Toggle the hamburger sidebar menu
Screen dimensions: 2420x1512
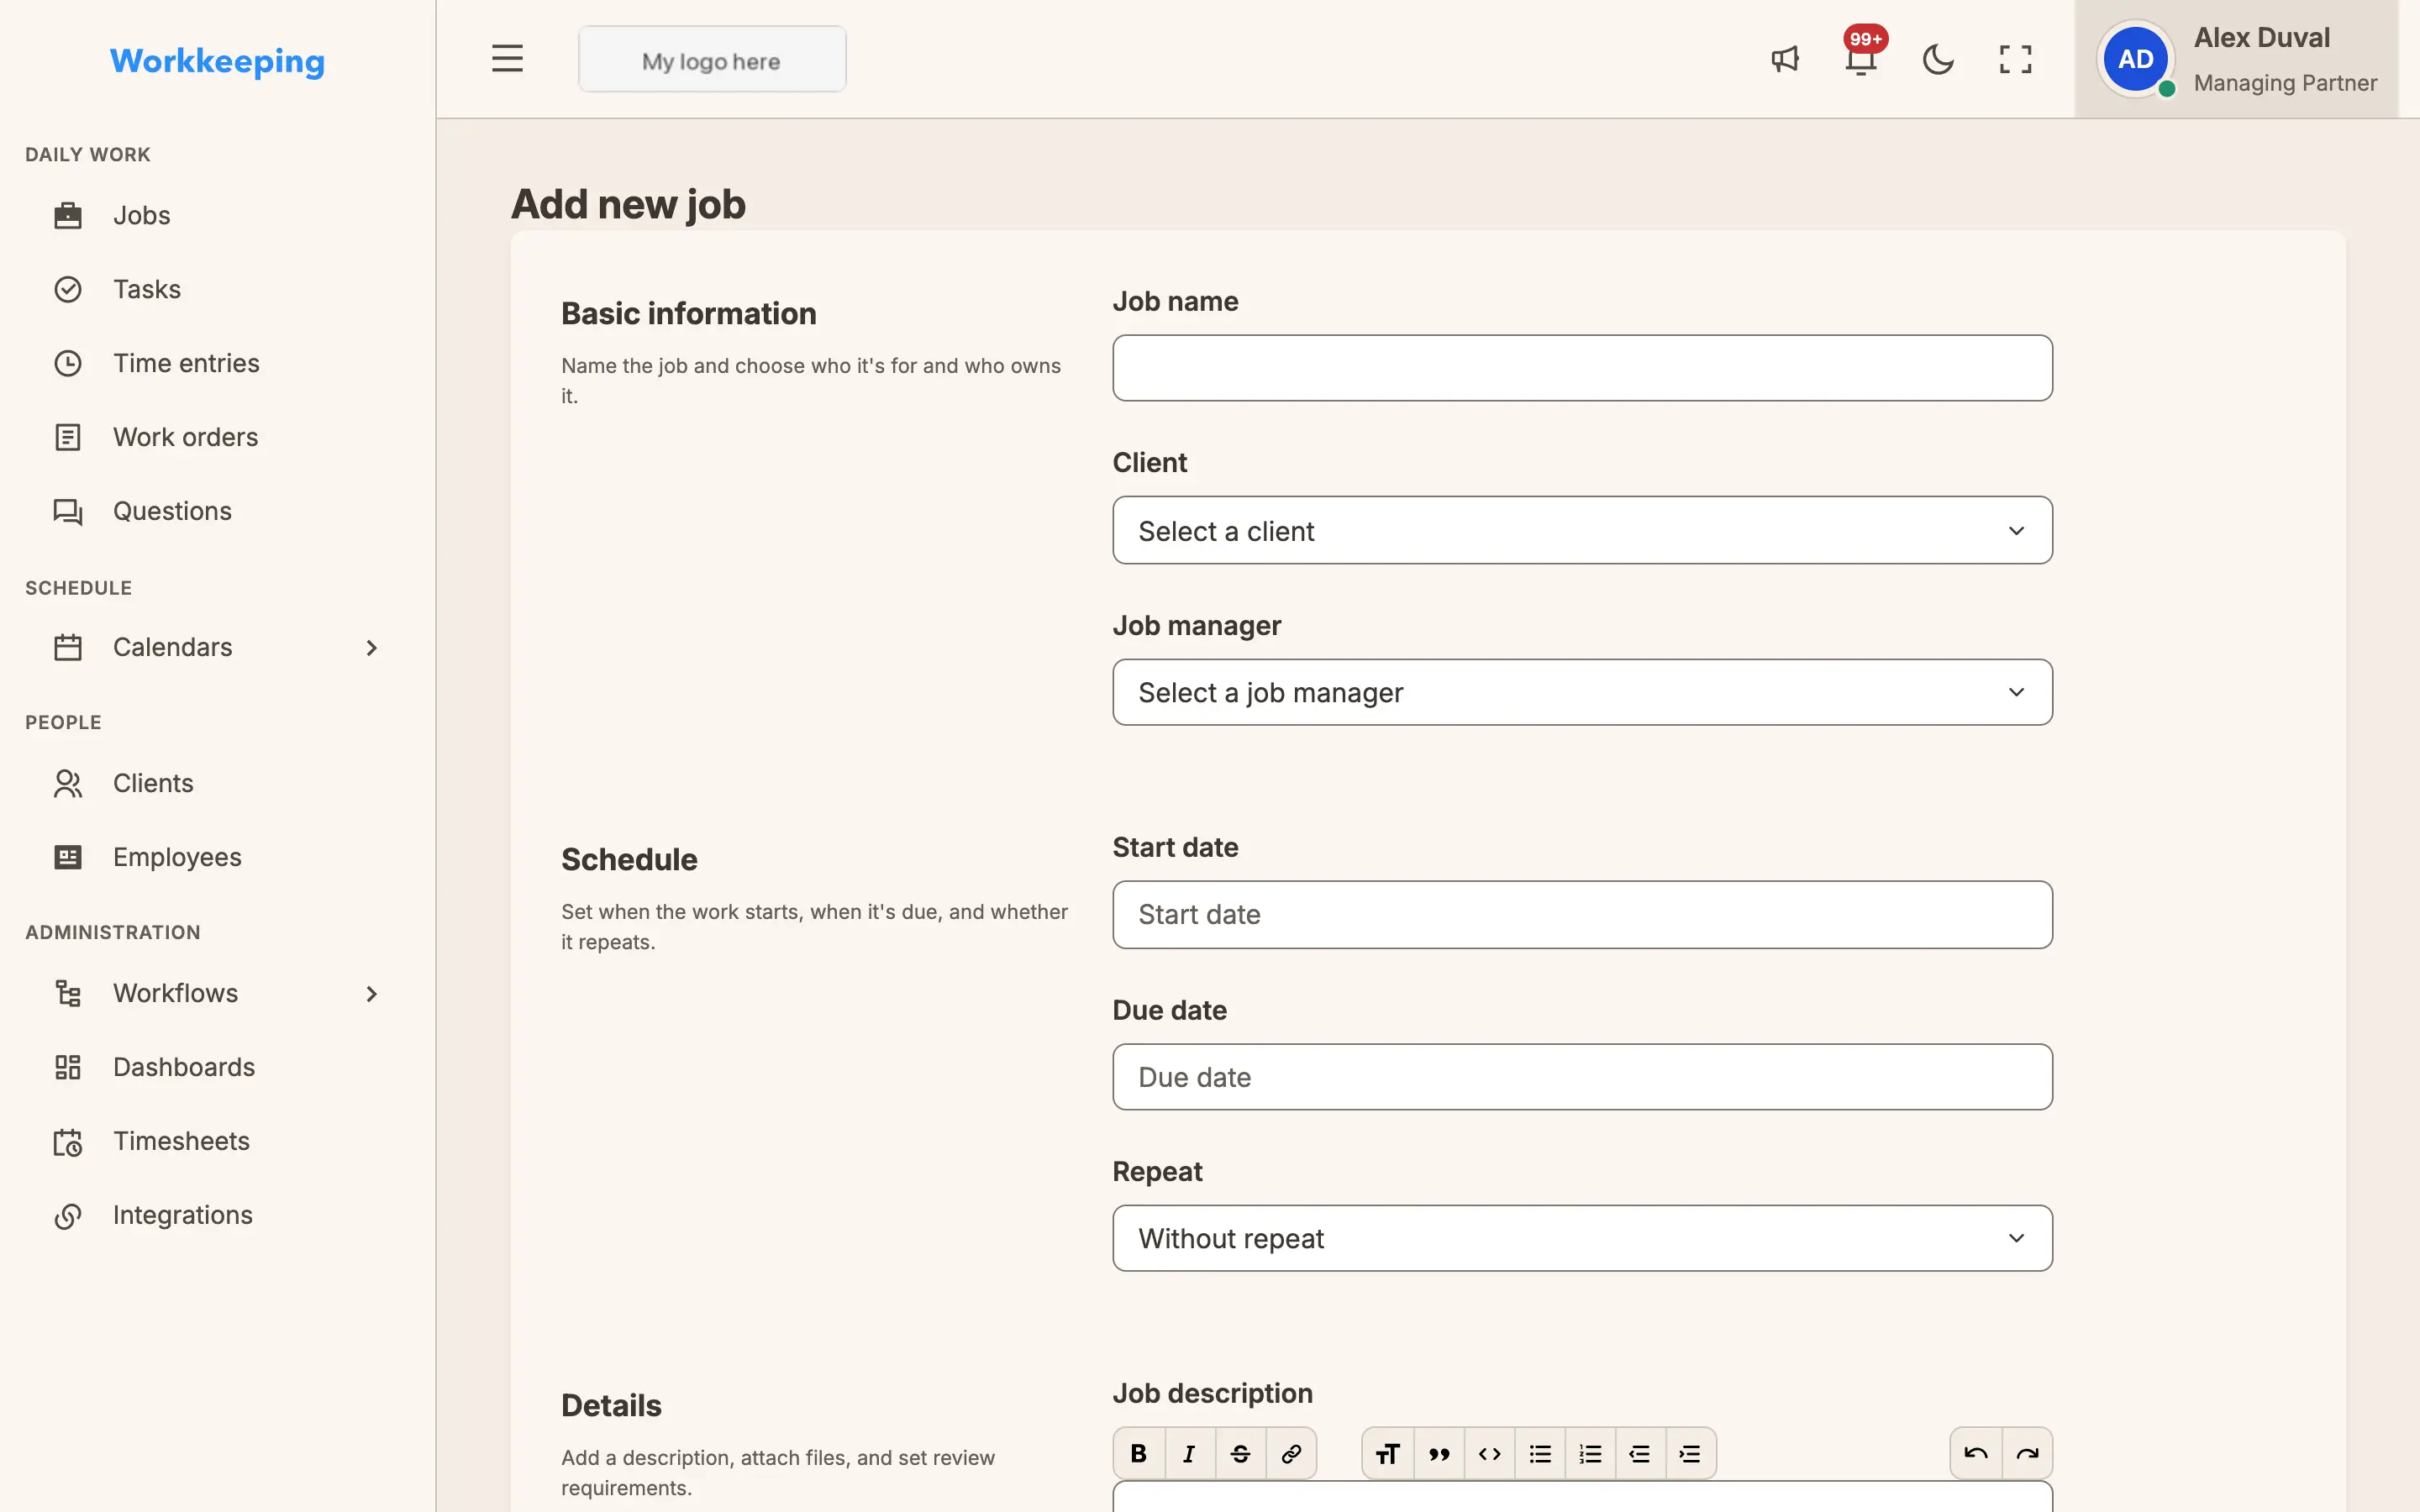pos(507,59)
